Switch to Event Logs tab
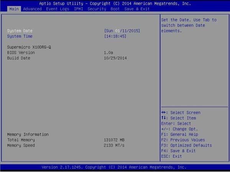The height and width of the screenshot is (172, 230). coord(58,9)
